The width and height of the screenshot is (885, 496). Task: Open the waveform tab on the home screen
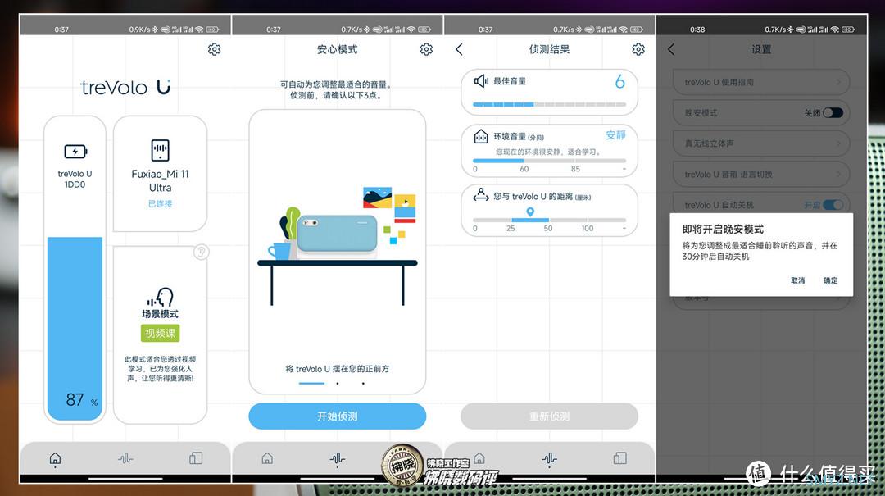click(125, 458)
